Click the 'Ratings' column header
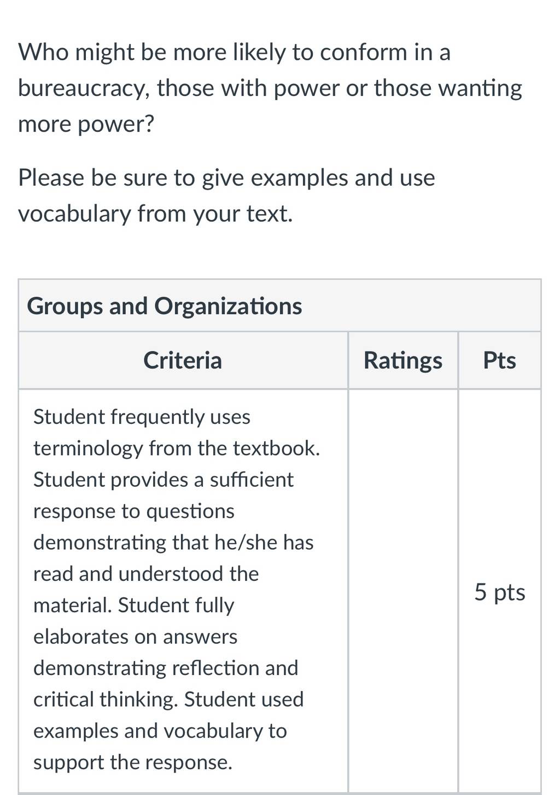This screenshot has height=795, width=560. (x=403, y=360)
